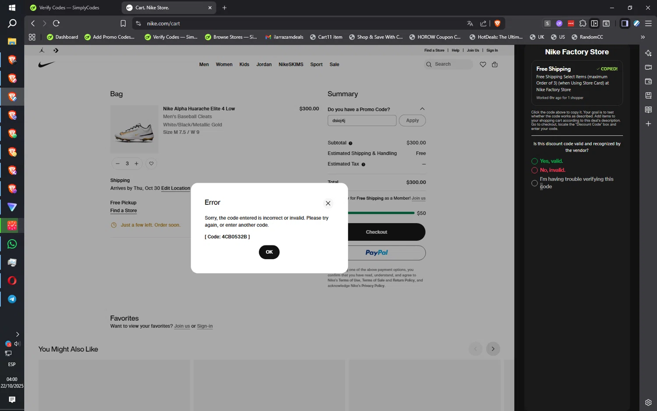
Task: Add cleats to favorites heart button
Action: click(x=151, y=164)
